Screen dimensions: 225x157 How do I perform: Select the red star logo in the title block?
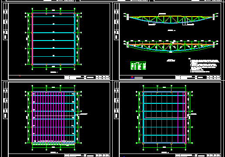click(x=132, y=77)
